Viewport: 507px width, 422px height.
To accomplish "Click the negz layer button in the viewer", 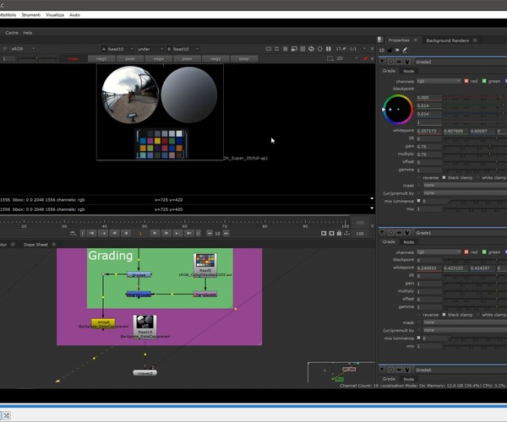I will coord(101,59).
